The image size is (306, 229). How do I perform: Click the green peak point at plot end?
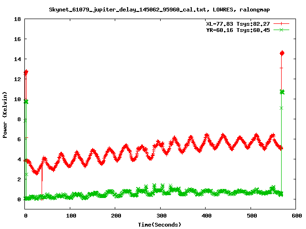(282, 92)
